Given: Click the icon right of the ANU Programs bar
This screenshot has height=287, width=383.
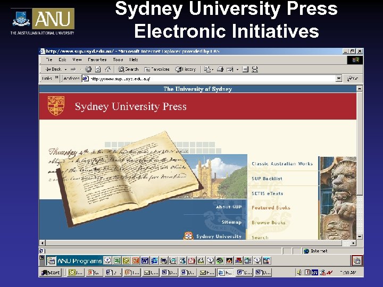Looking at the screenshot, I should (356, 260).
